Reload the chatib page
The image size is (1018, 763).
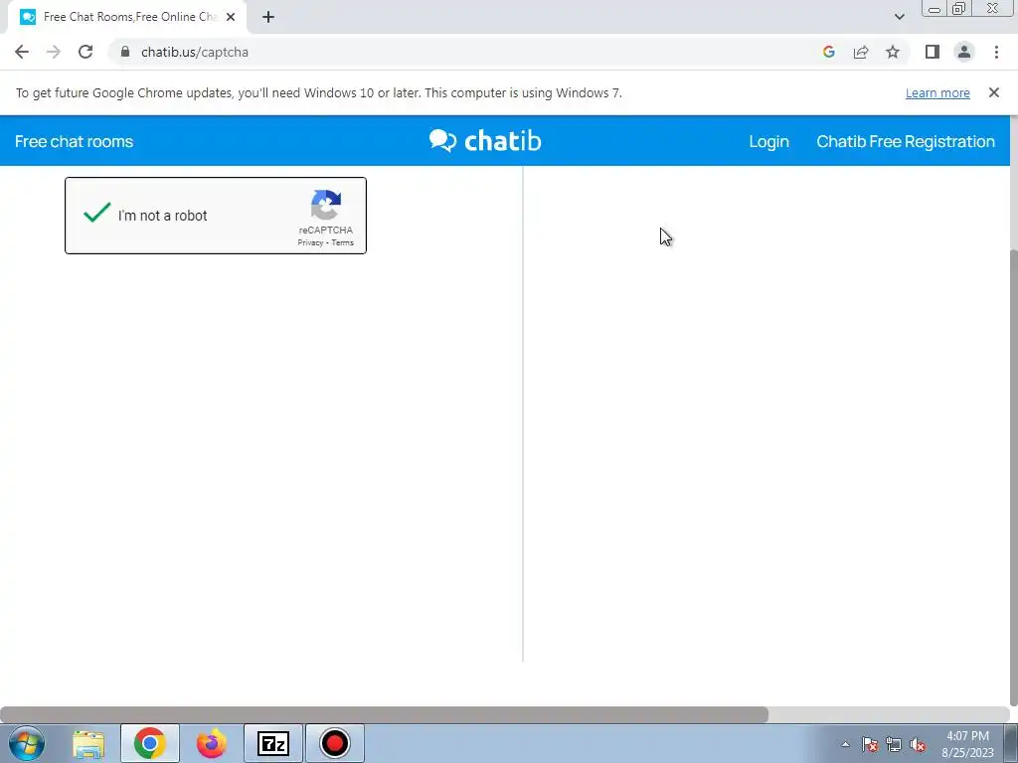point(85,52)
